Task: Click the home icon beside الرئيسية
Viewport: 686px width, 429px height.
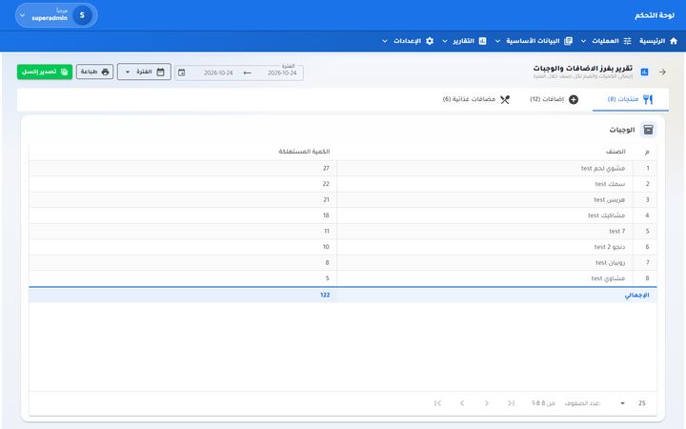Action: [x=674, y=41]
